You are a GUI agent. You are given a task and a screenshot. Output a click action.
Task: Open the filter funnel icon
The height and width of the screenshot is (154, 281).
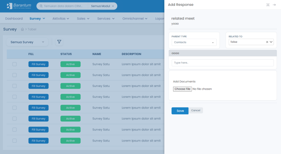[59, 42]
